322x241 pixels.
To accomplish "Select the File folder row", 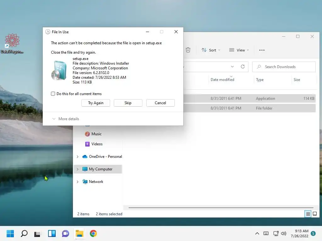I will click(249, 108).
